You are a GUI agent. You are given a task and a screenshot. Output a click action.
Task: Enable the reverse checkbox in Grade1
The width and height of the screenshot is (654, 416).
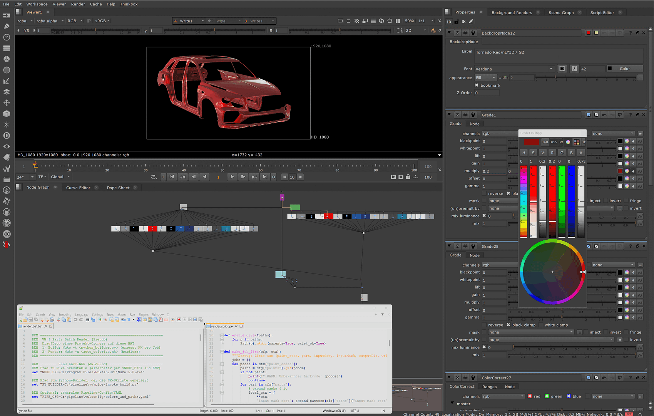pos(484,194)
